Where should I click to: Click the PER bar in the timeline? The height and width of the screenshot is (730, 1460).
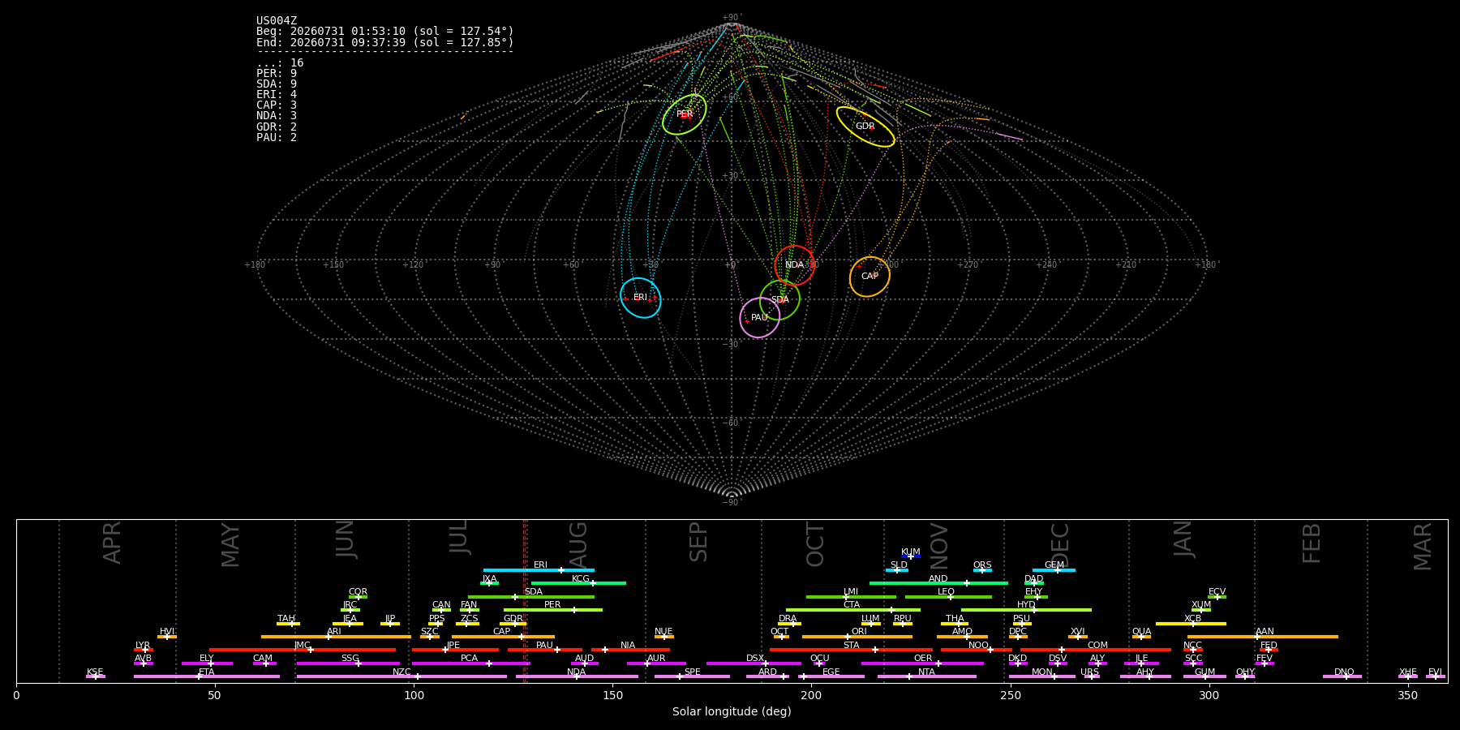[553, 610]
